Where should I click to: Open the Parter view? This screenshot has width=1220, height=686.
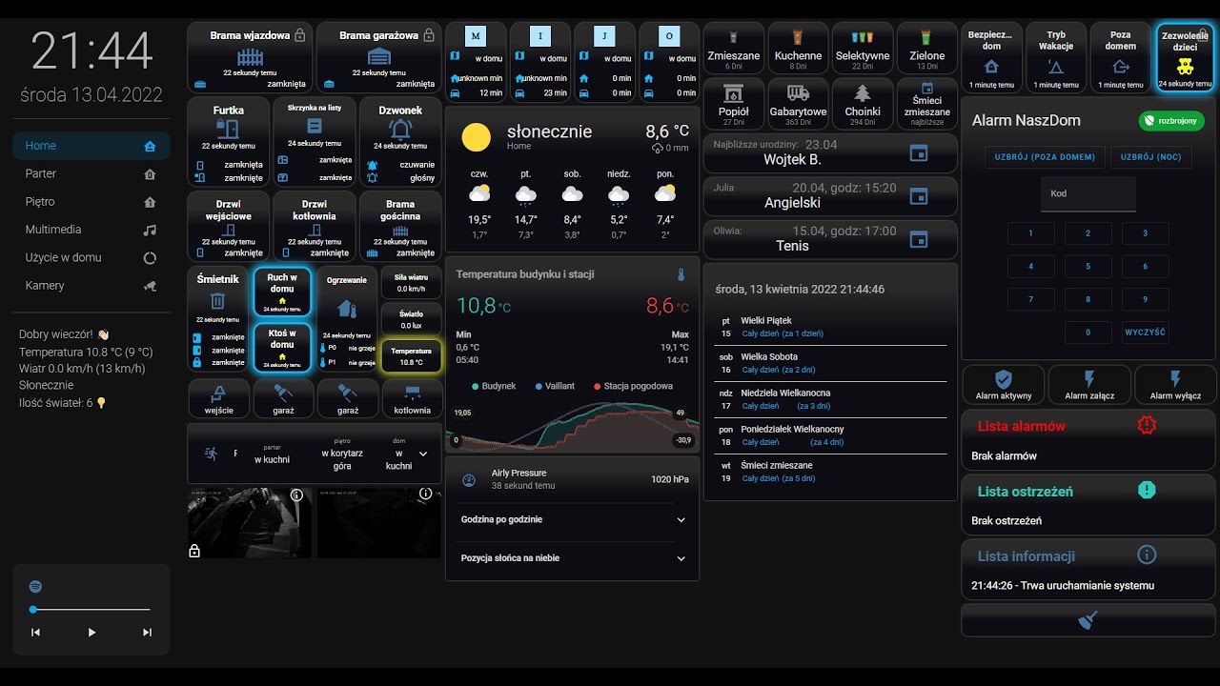(91, 173)
